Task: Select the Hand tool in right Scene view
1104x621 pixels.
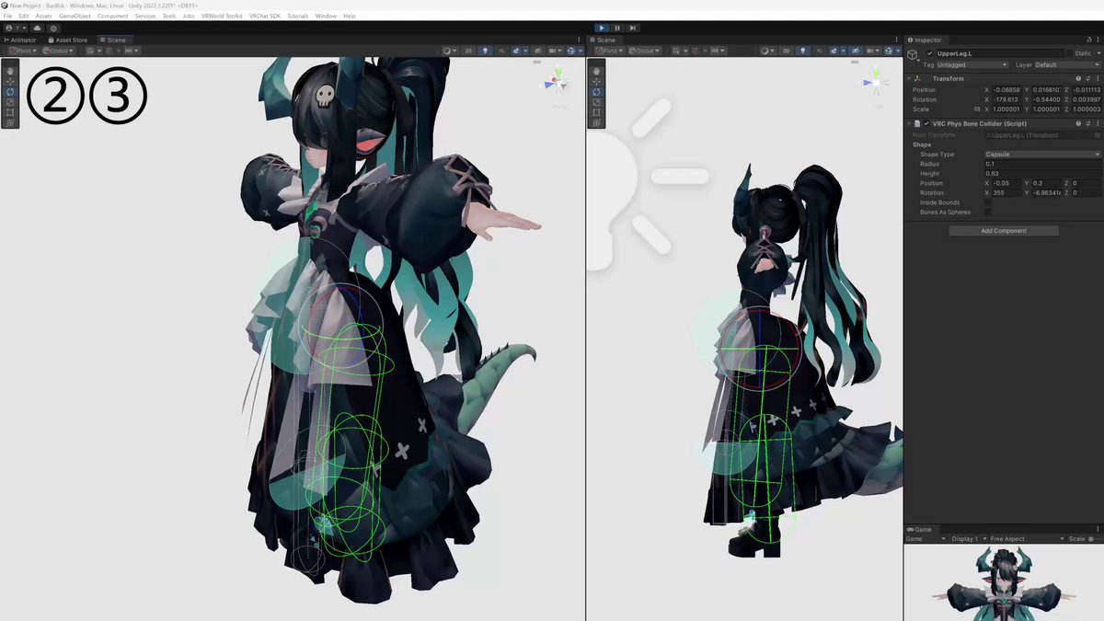Action: pos(597,72)
